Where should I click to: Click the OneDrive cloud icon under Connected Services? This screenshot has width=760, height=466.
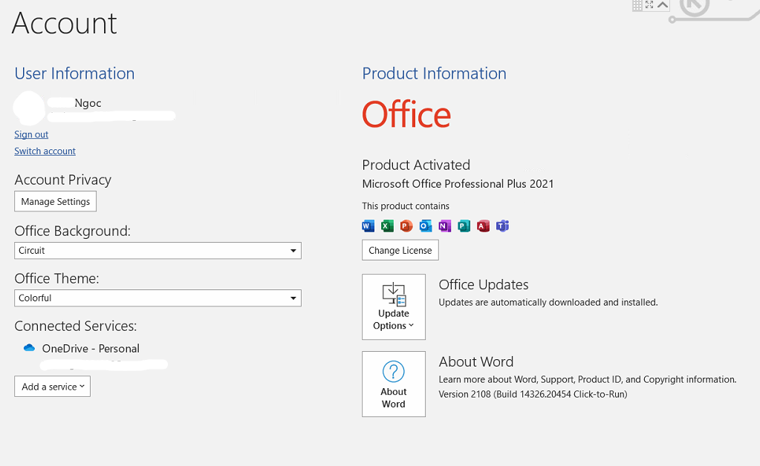click(x=29, y=348)
